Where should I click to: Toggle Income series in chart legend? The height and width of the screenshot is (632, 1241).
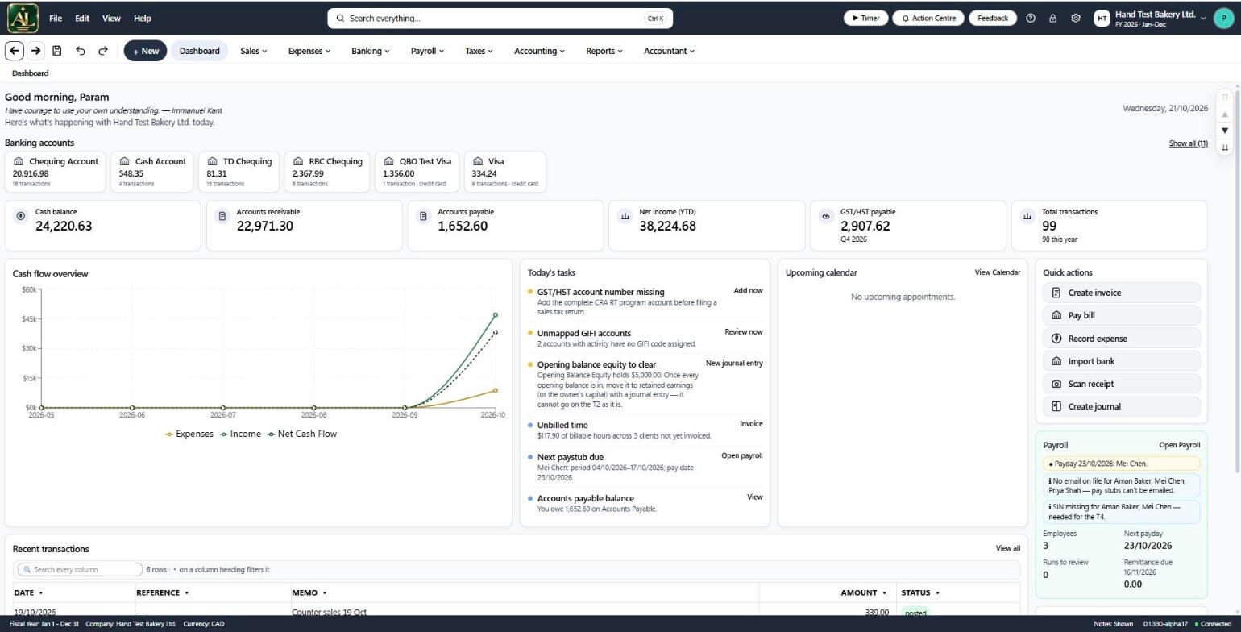(240, 434)
